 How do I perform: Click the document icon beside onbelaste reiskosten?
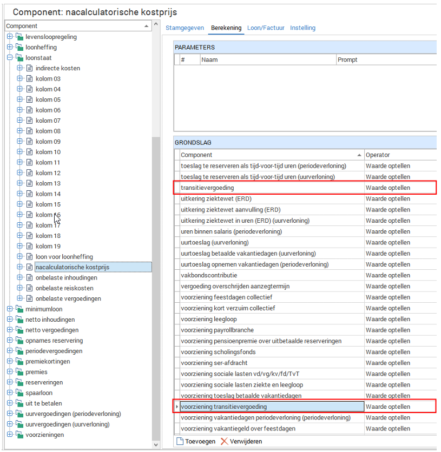click(x=30, y=288)
